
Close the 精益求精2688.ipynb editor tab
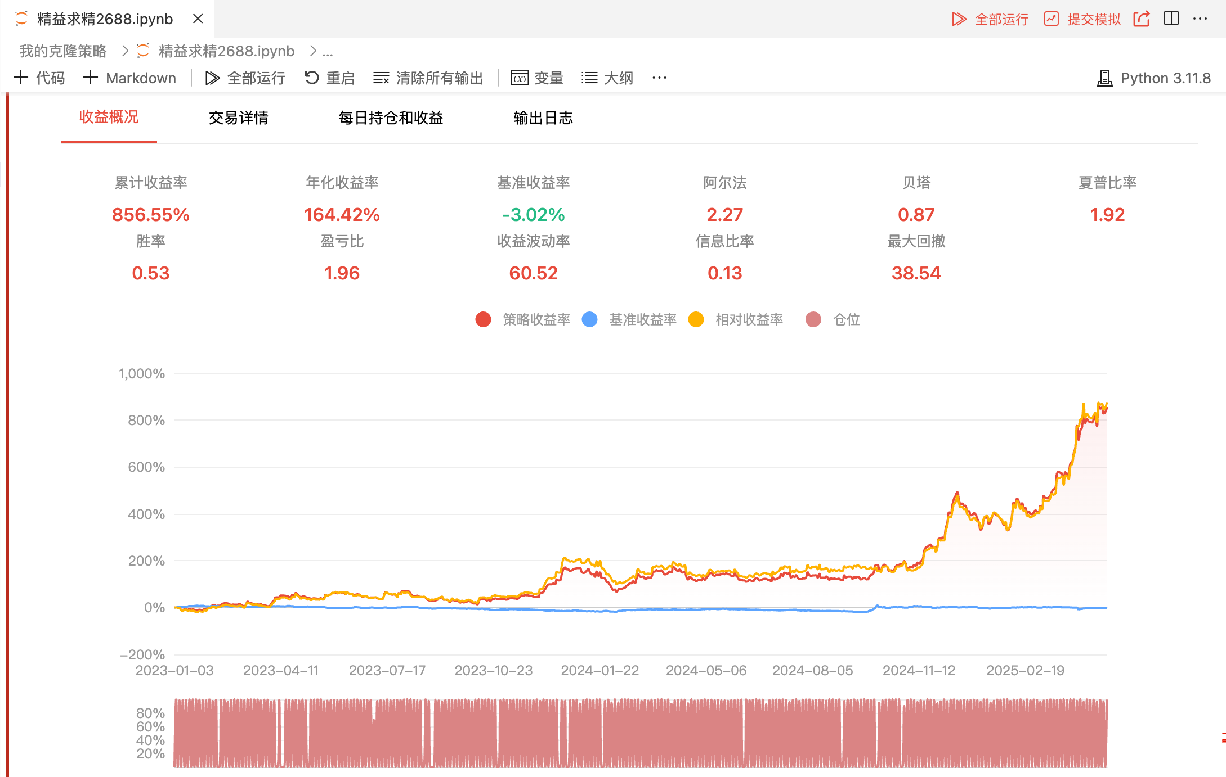coord(198,19)
